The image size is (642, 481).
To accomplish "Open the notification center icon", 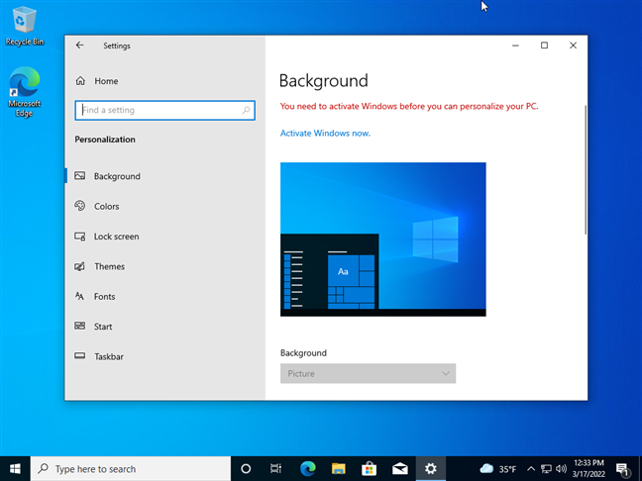I will (x=622, y=469).
